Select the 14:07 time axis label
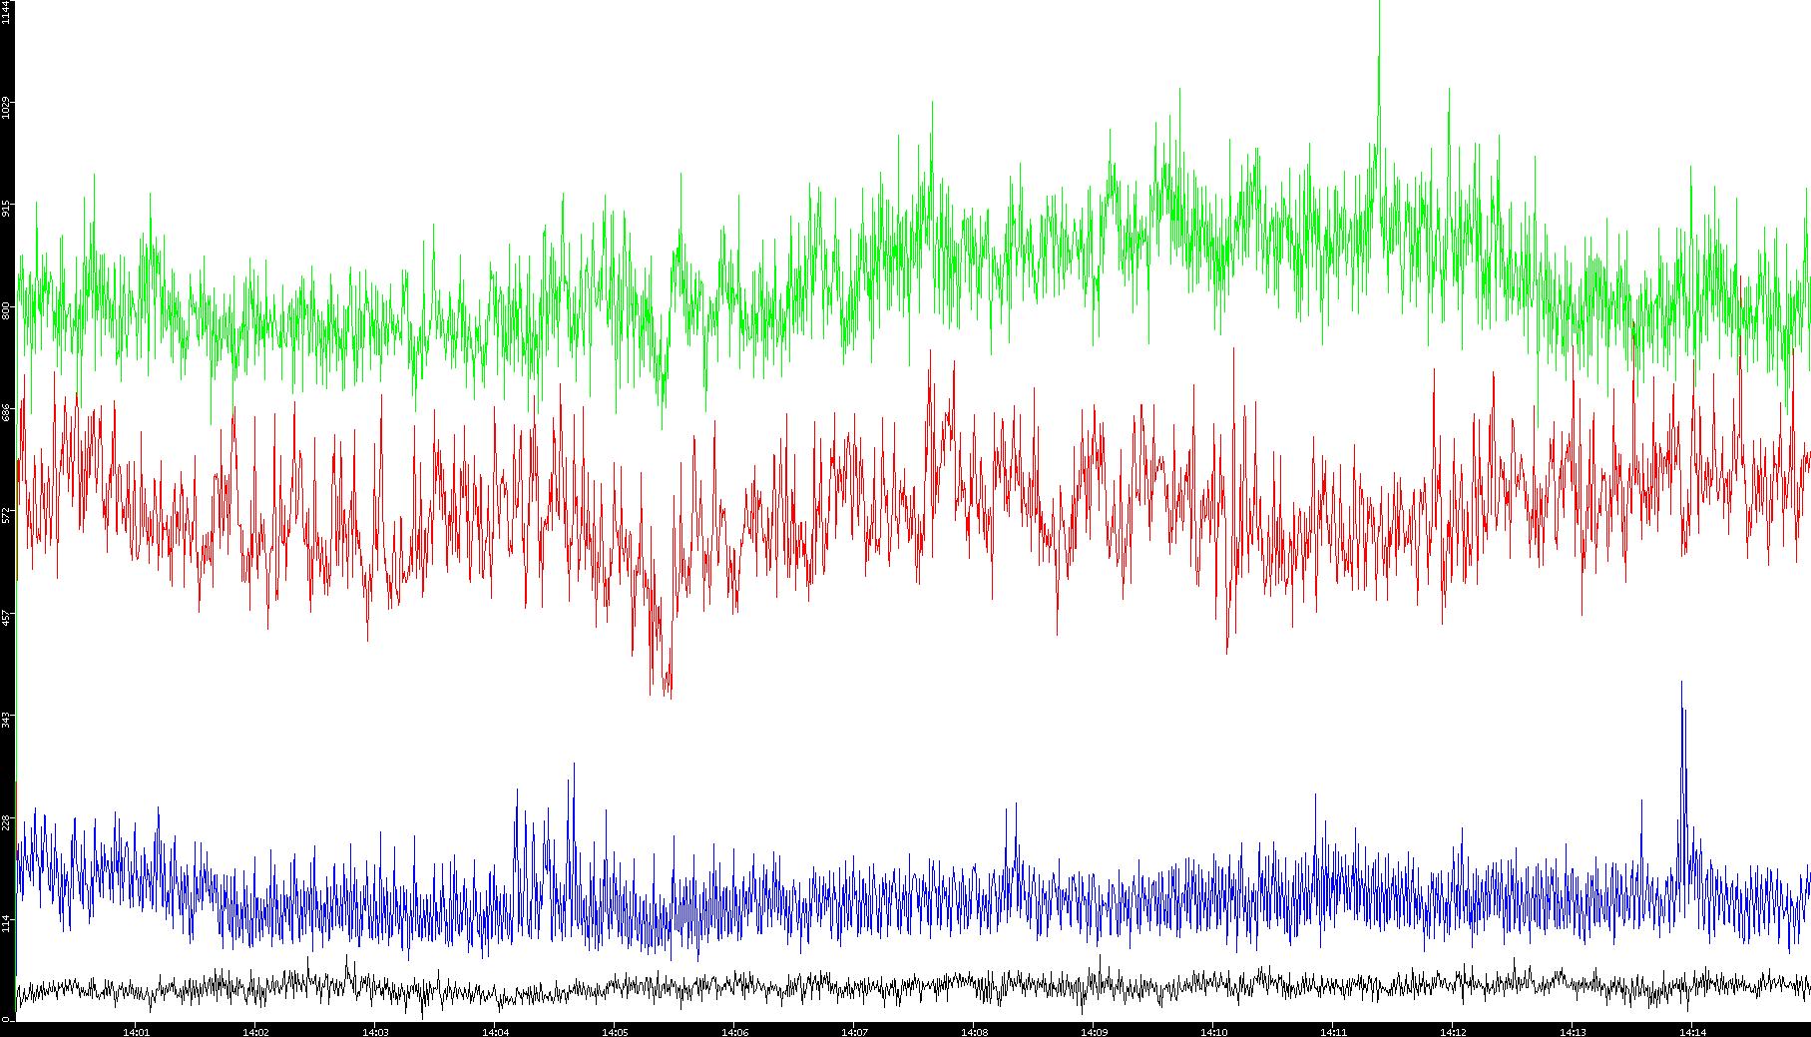1811x1037 pixels. pos(854,1032)
